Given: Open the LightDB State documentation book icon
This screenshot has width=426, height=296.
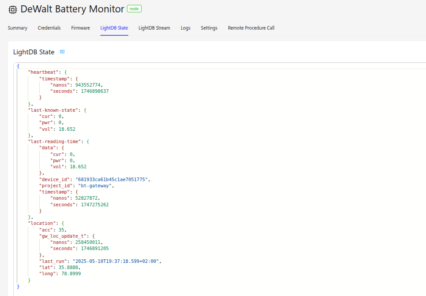Looking at the screenshot, I should pyautogui.click(x=62, y=52).
